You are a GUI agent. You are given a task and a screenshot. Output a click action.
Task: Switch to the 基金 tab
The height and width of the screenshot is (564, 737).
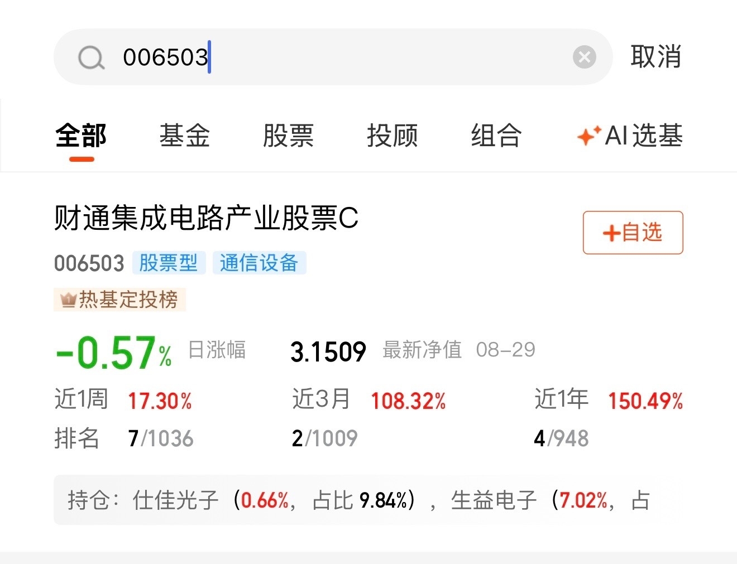pos(185,136)
